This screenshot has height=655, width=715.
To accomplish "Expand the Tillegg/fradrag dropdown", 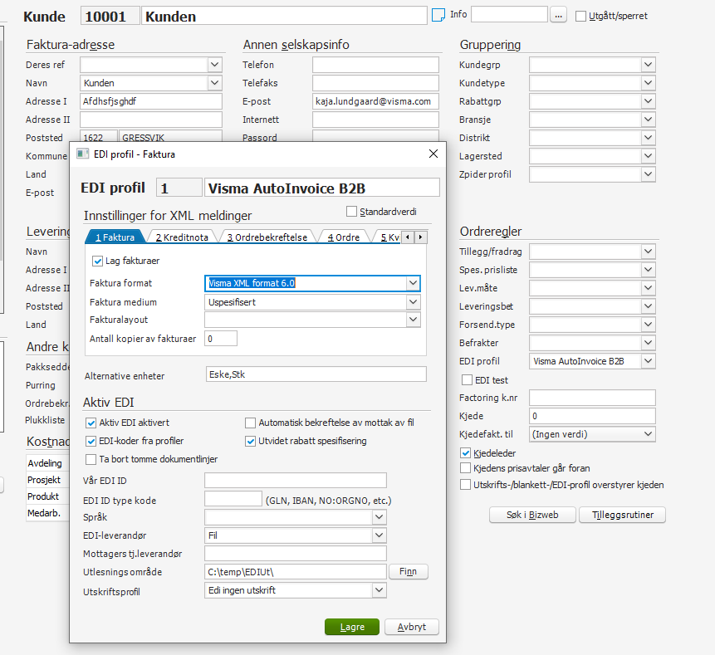I will 648,252.
